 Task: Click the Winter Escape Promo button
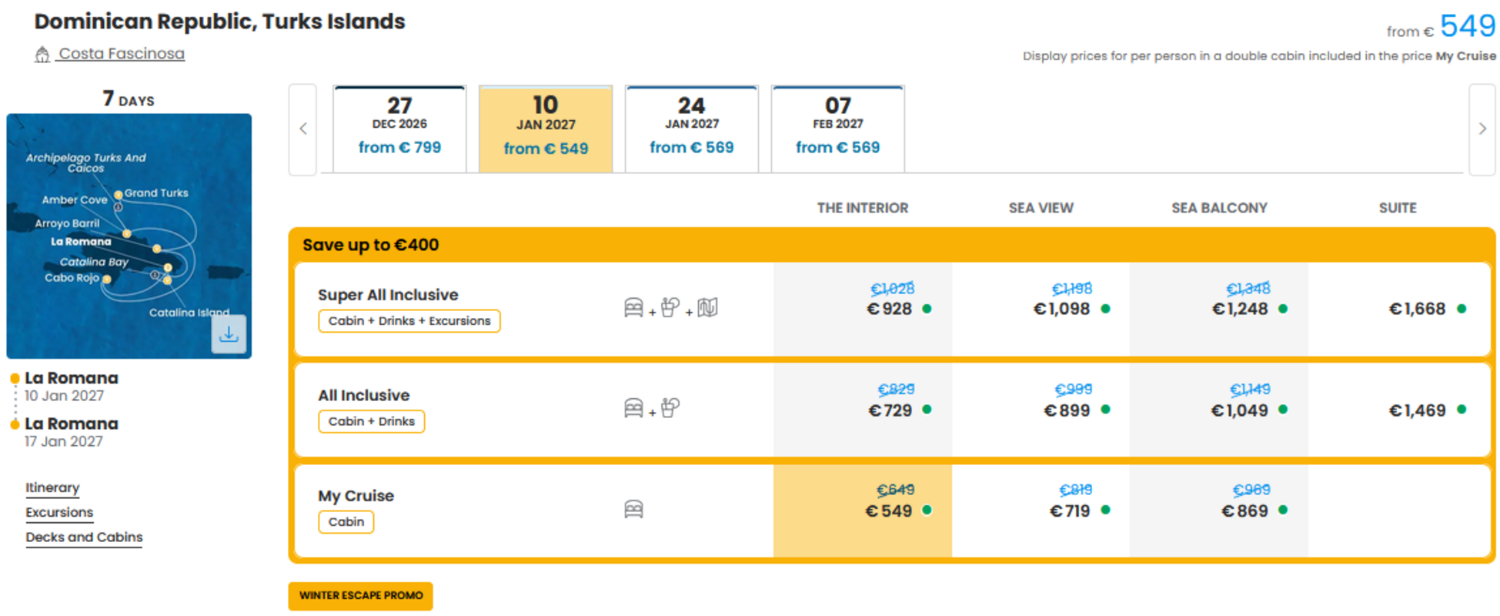coord(361,595)
